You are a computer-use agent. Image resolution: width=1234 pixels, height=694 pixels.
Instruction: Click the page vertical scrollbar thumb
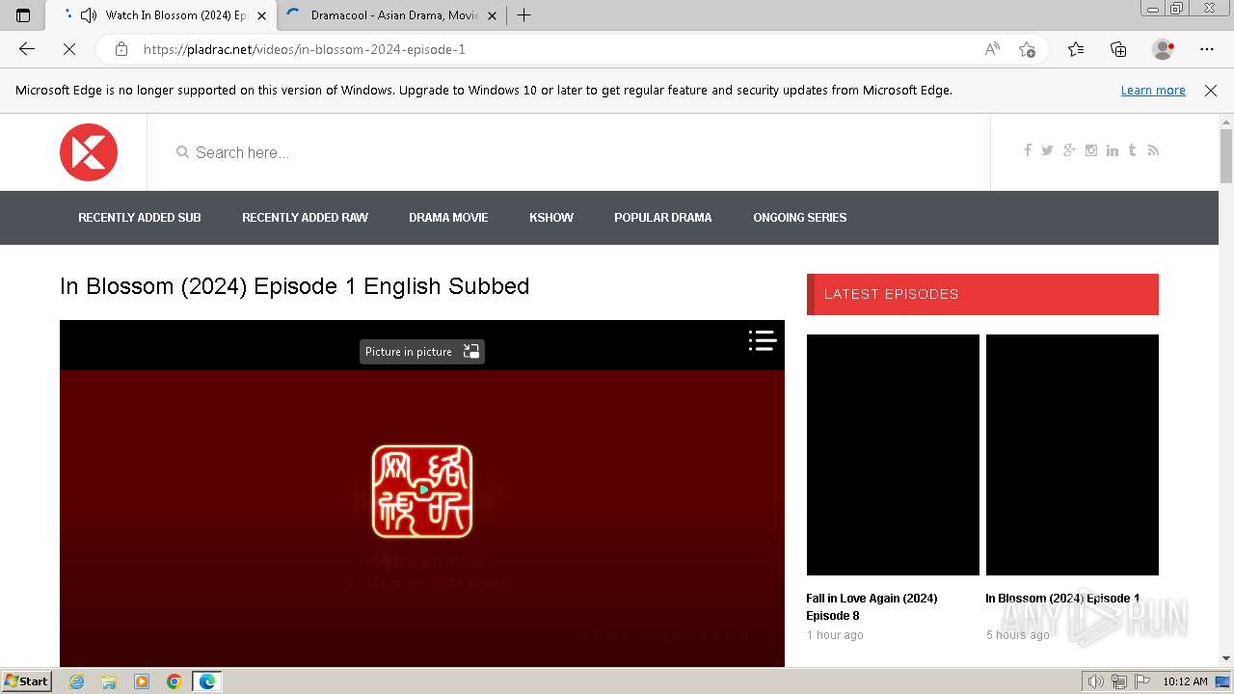point(1226,154)
